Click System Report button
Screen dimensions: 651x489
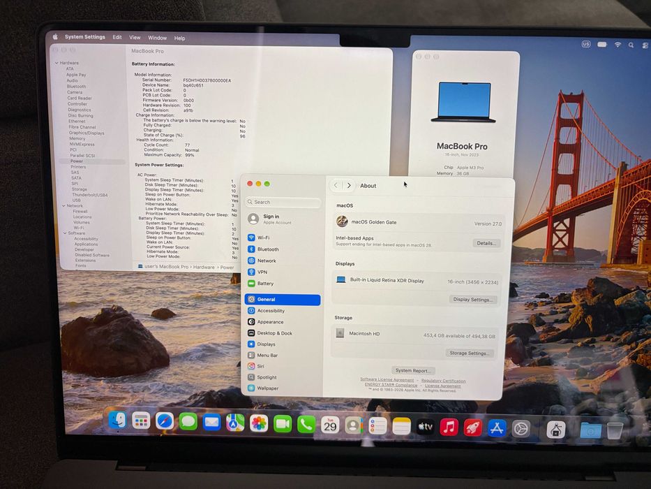click(412, 370)
